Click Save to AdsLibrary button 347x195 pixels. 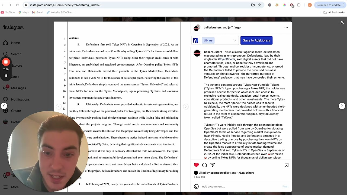256,40
